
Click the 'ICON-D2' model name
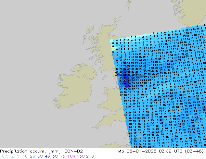(x=73, y=151)
